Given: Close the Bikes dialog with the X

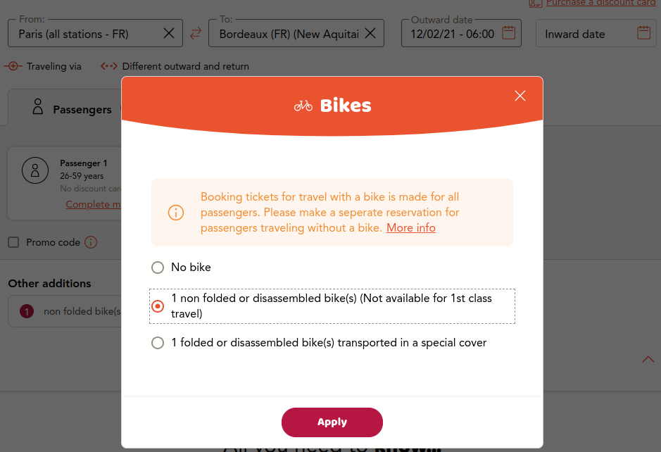Looking at the screenshot, I should coord(520,96).
